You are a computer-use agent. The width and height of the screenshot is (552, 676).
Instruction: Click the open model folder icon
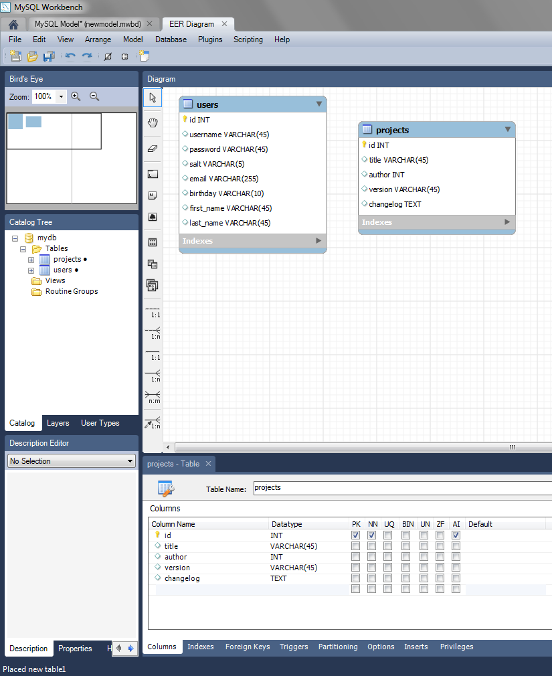(x=32, y=56)
